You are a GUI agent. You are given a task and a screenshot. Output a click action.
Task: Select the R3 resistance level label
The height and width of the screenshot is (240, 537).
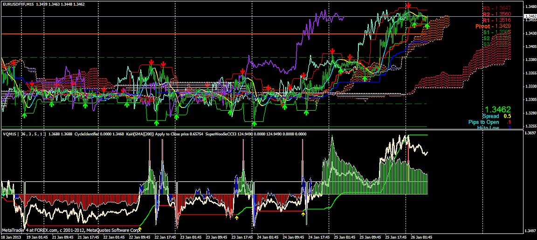(x=496, y=8)
